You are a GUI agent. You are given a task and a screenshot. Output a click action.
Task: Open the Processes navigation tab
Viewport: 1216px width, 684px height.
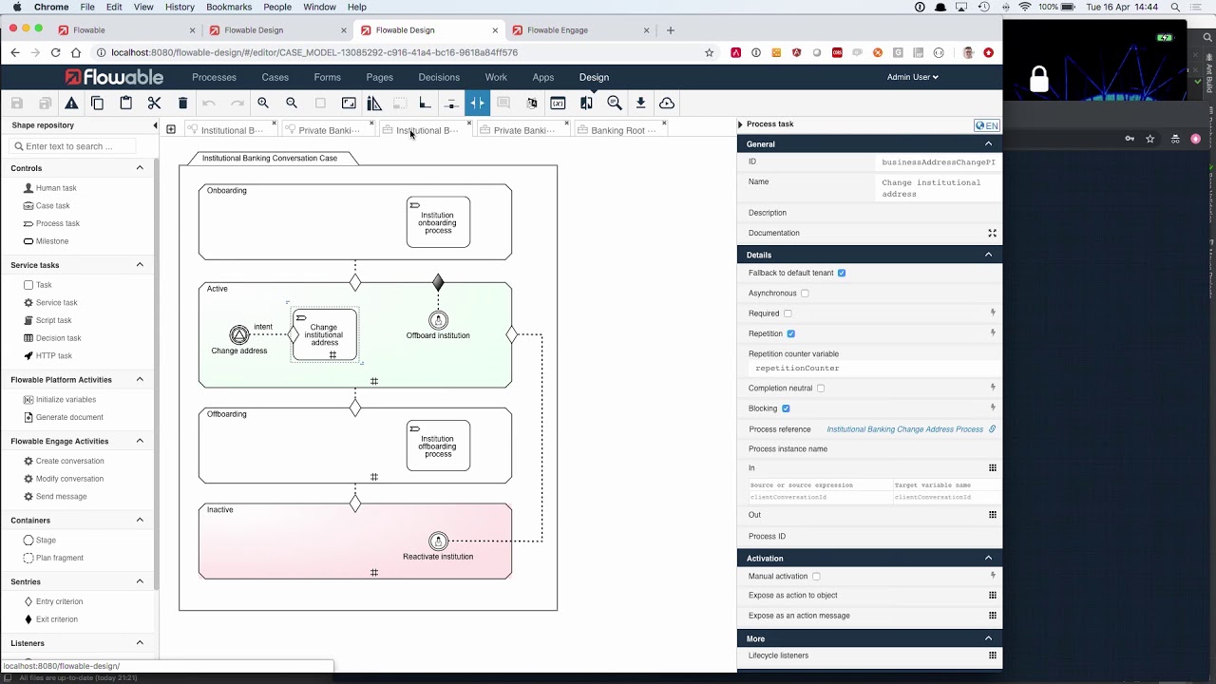pyautogui.click(x=214, y=77)
